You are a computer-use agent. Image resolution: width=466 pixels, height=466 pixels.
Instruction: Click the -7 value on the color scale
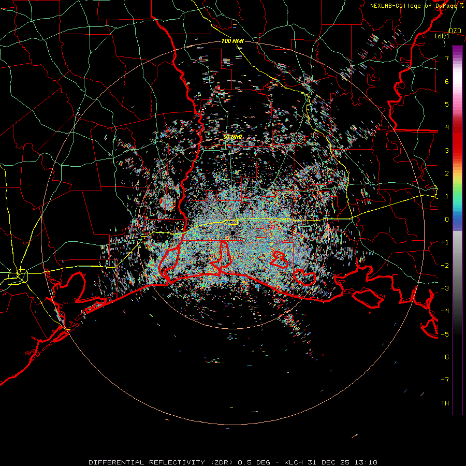point(445,380)
